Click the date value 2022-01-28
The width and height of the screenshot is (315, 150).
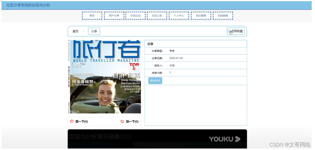pos(176,58)
